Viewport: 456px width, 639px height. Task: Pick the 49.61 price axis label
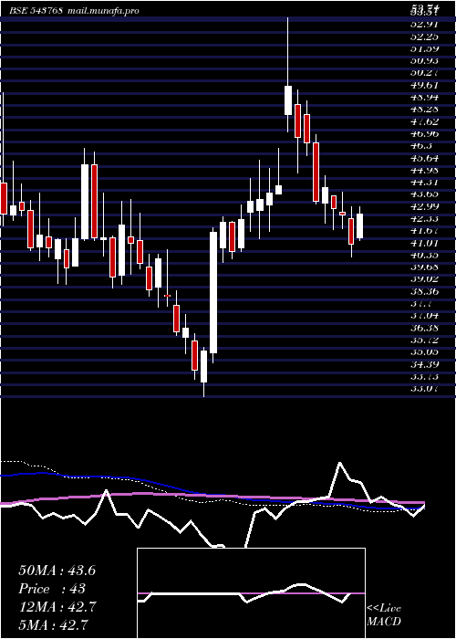pos(425,85)
